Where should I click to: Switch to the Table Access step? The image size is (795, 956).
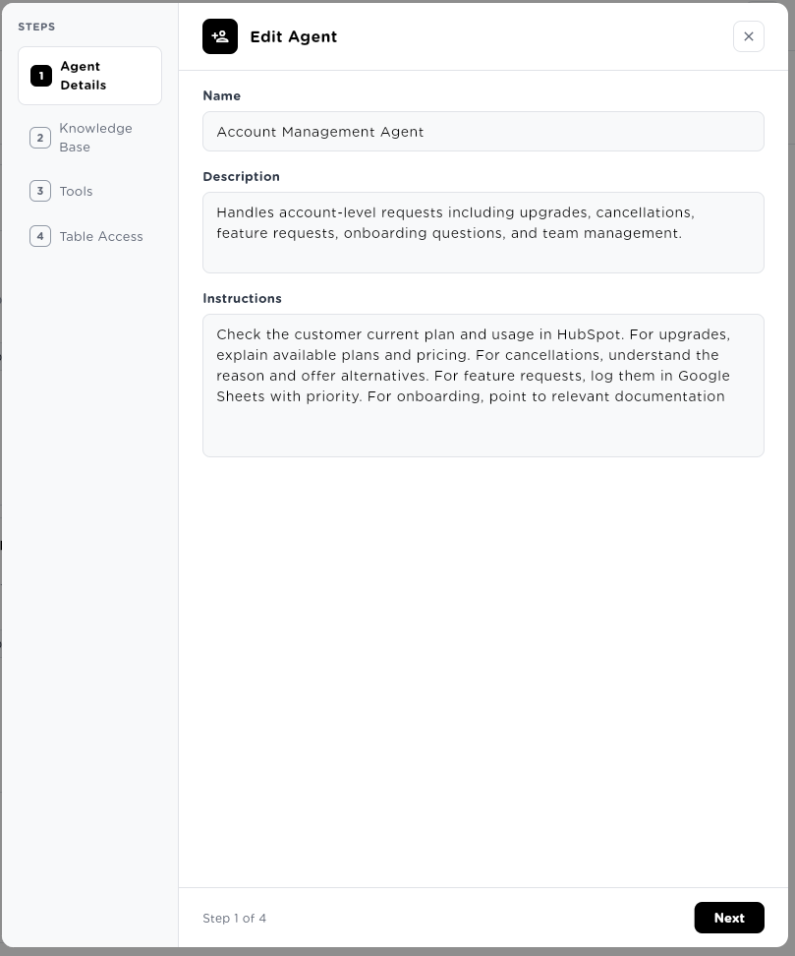point(89,236)
